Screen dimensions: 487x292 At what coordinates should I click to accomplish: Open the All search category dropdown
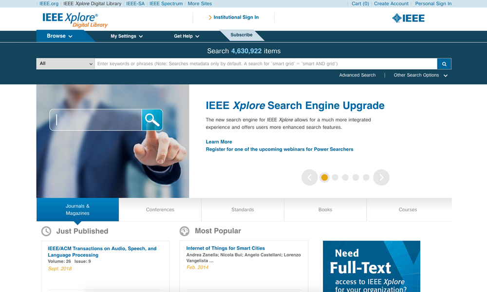(x=65, y=64)
